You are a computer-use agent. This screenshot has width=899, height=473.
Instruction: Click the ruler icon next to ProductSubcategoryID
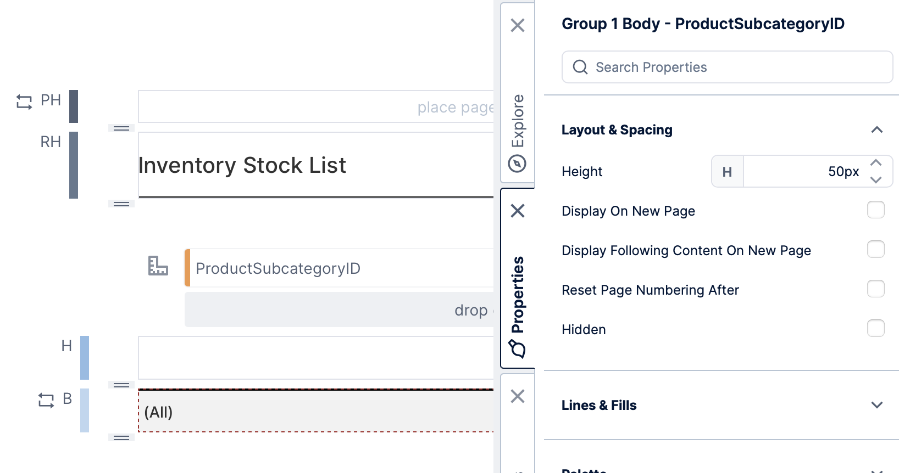[x=158, y=266]
